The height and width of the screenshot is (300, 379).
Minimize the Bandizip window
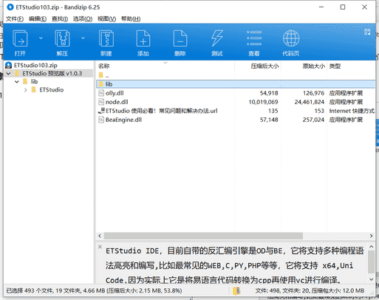click(x=321, y=7)
